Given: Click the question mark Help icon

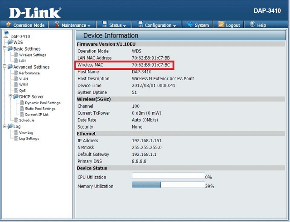Looking at the screenshot, I should click(252, 25).
